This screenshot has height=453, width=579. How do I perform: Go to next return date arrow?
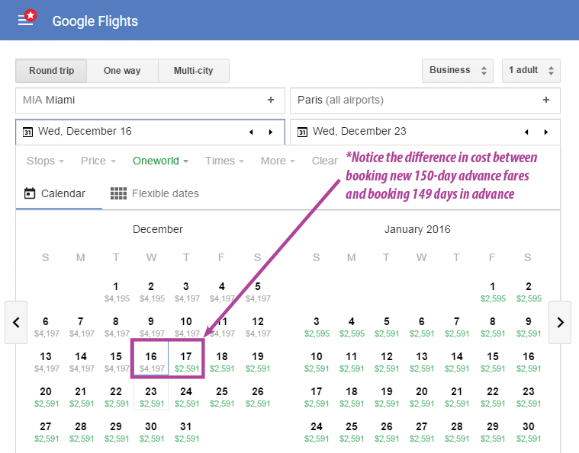click(x=545, y=132)
